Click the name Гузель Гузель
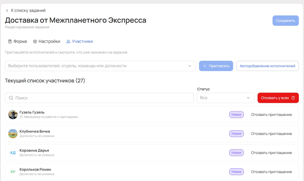The width and height of the screenshot is (304, 181). coord(32,112)
